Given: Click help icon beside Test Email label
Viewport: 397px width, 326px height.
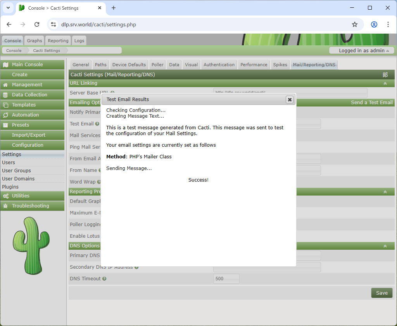Looking at the screenshot, I should point(97,124).
